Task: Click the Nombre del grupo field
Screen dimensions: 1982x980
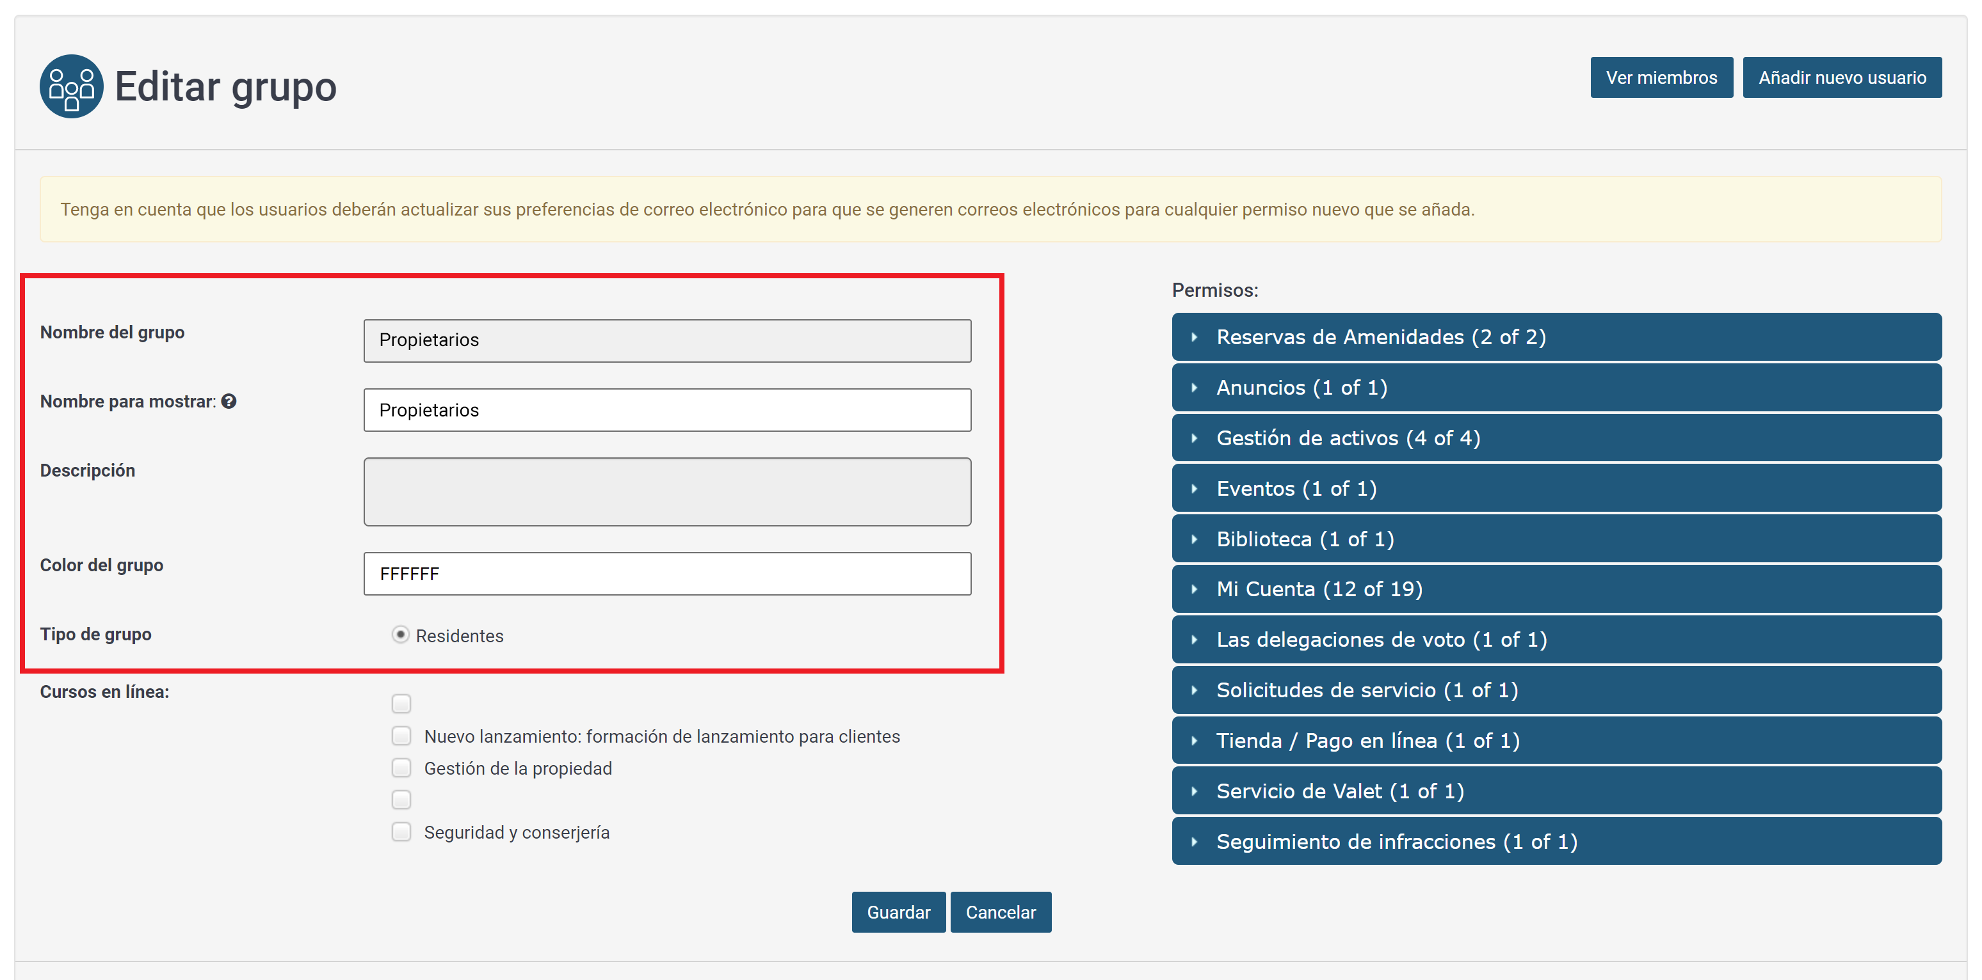Action: (667, 340)
